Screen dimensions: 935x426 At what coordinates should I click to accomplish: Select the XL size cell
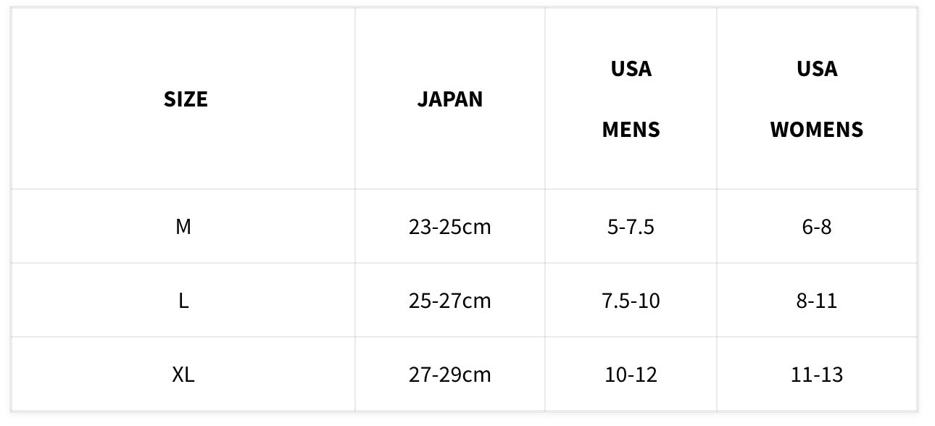click(x=183, y=375)
